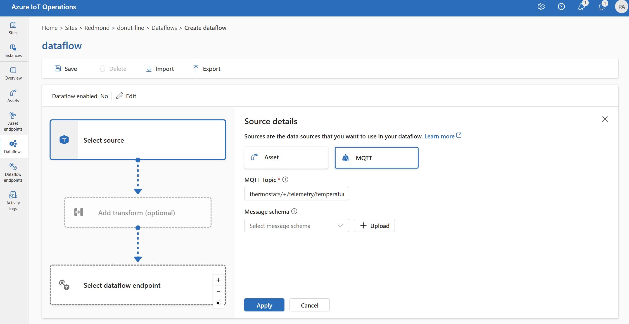Upload a new message schema
The image size is (629, 324).
[374, 225]
